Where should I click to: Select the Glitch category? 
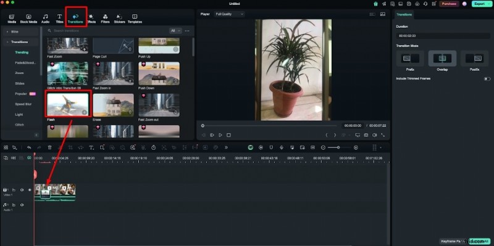point(20,125)
